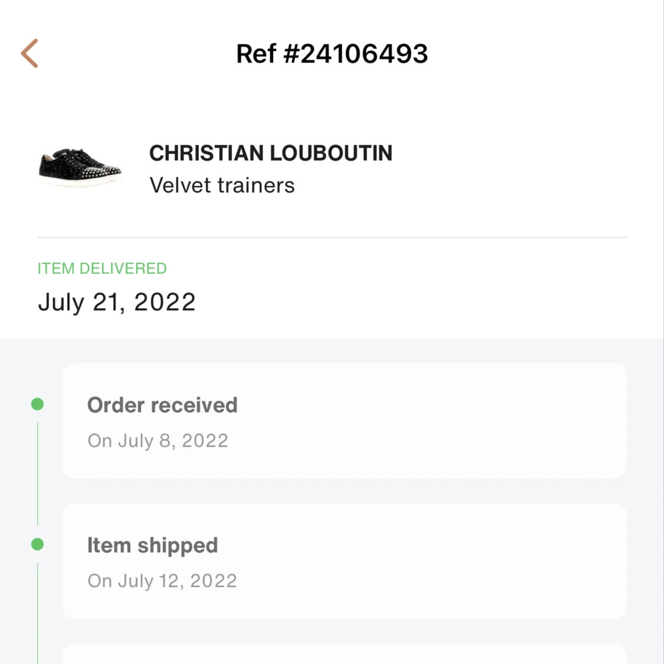Tap the Item shipped heading text
664x664 pixels.
(x=152, y=545)
